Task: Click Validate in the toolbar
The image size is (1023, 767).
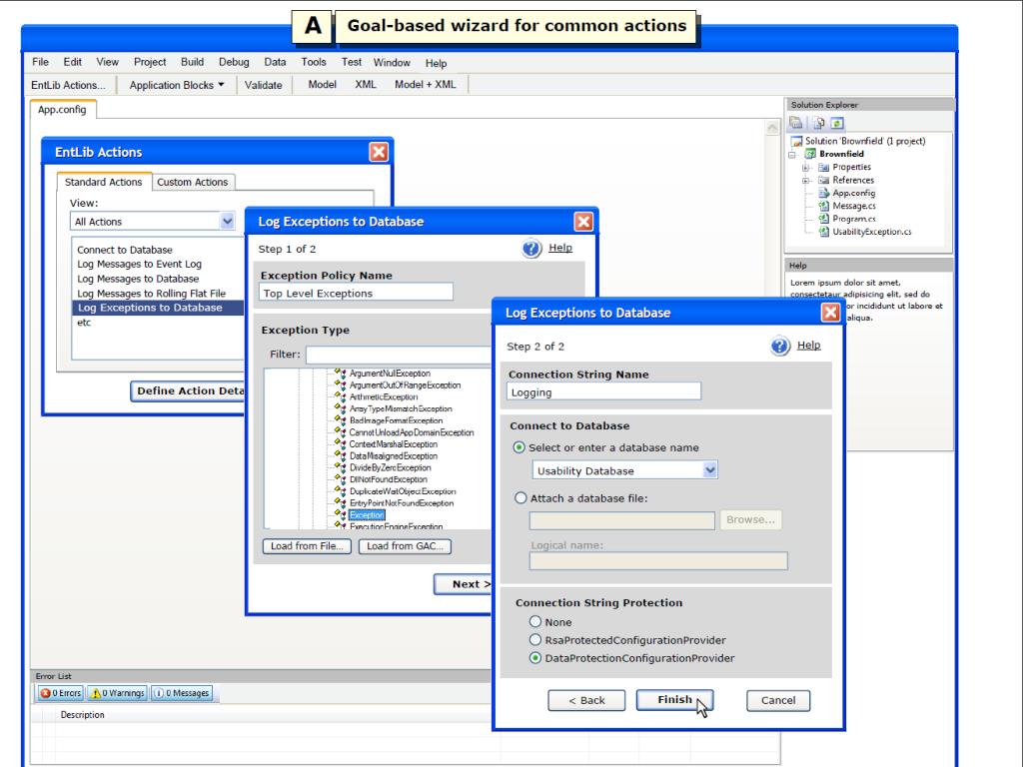Action: 264,85
